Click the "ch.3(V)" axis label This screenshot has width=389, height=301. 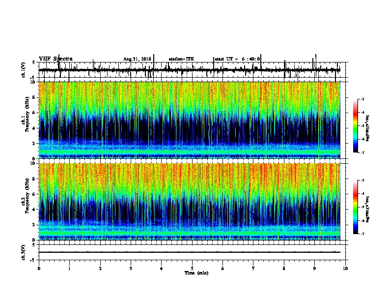[x=24, y=252]
